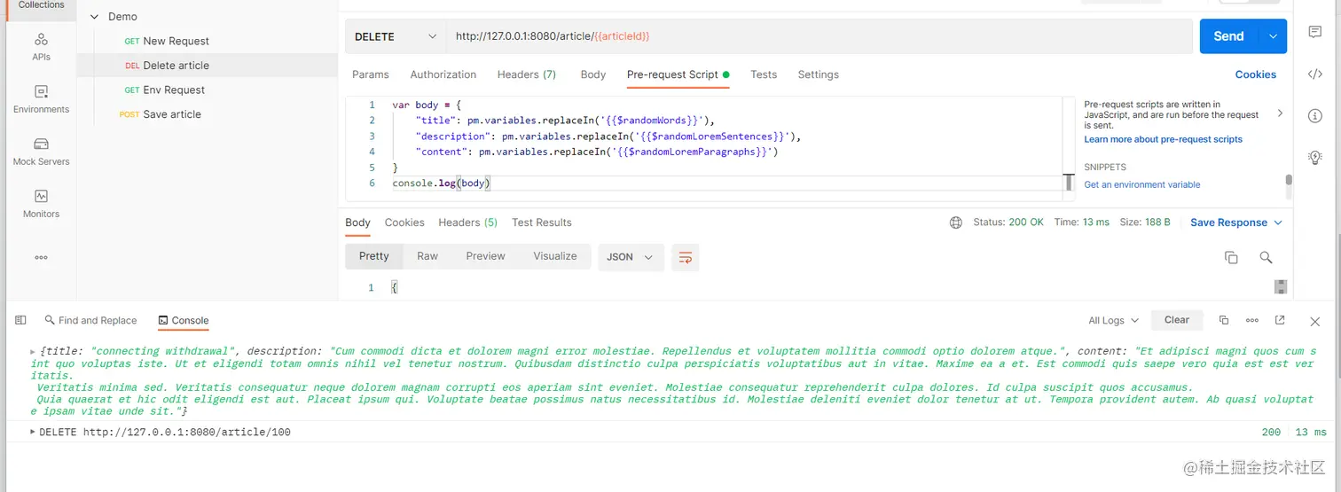Open Environments in the sidebar
This screenshot has height=492, width=1341.
[41, 99]
